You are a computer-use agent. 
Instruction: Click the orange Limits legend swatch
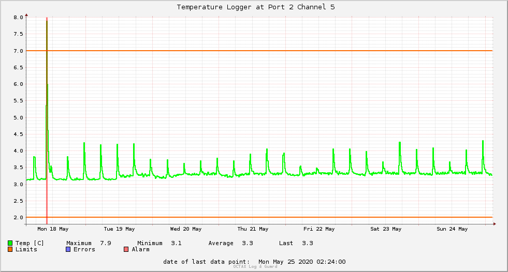click(x=10, y=249)
